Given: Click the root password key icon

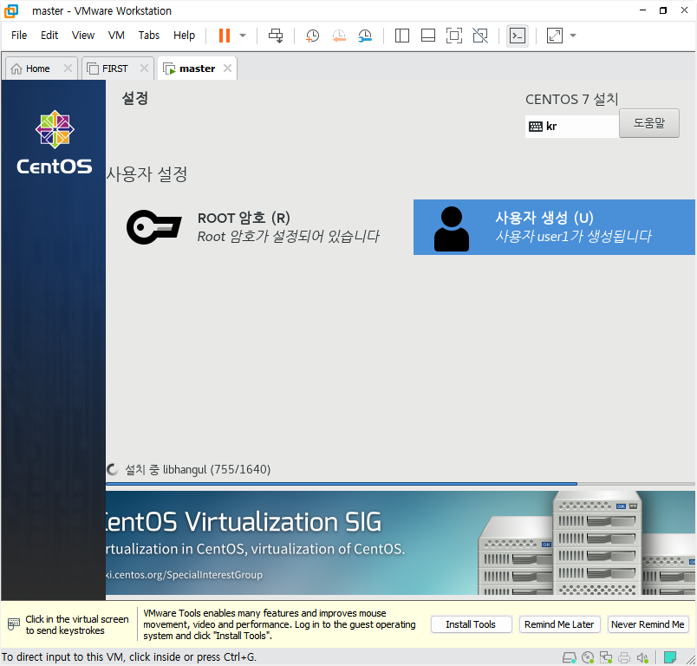Looking at the screenshot, I should click(153, 227).
